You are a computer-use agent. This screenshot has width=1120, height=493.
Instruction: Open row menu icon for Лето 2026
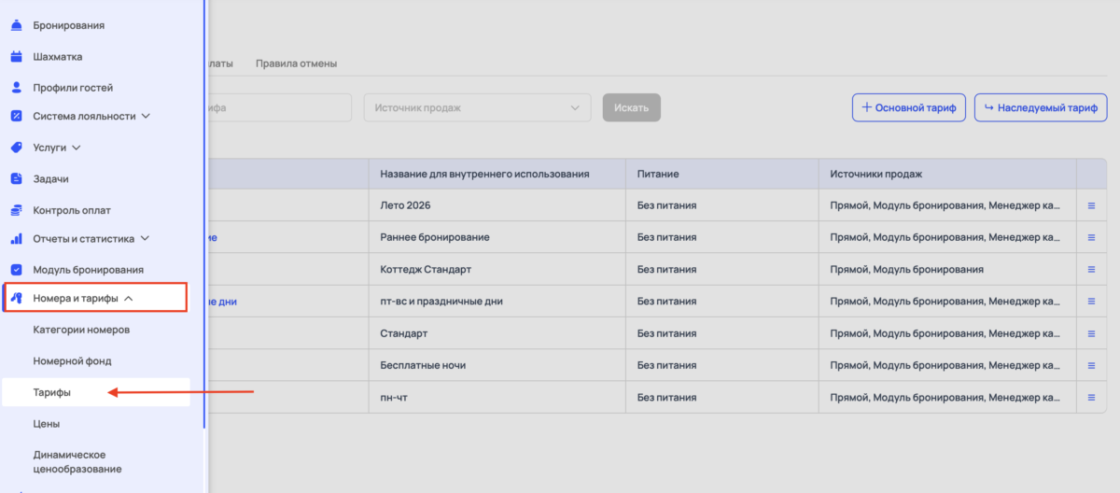(1091, 205)
